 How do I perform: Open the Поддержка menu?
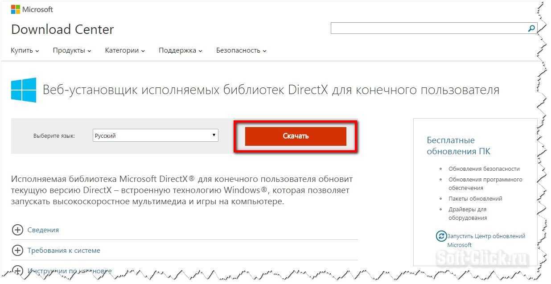[x=181, y=50]
